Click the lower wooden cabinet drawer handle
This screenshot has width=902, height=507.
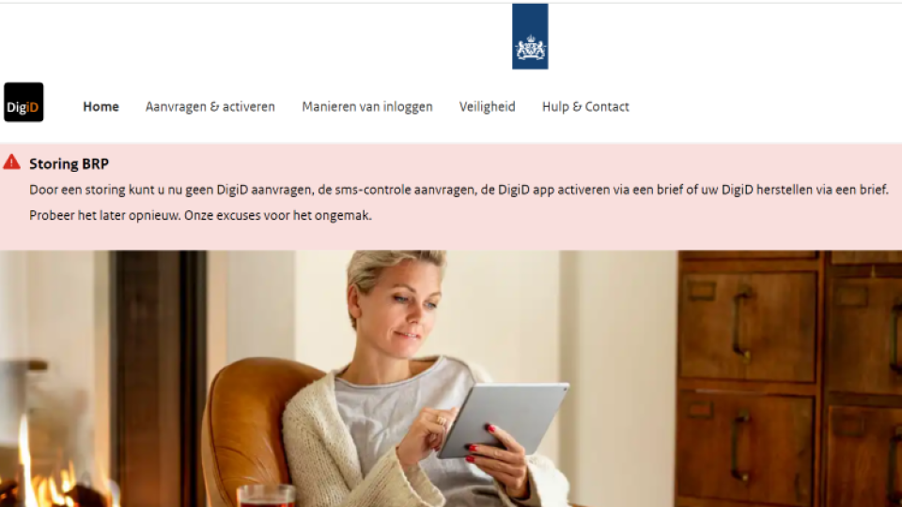[x=741, y=445]
